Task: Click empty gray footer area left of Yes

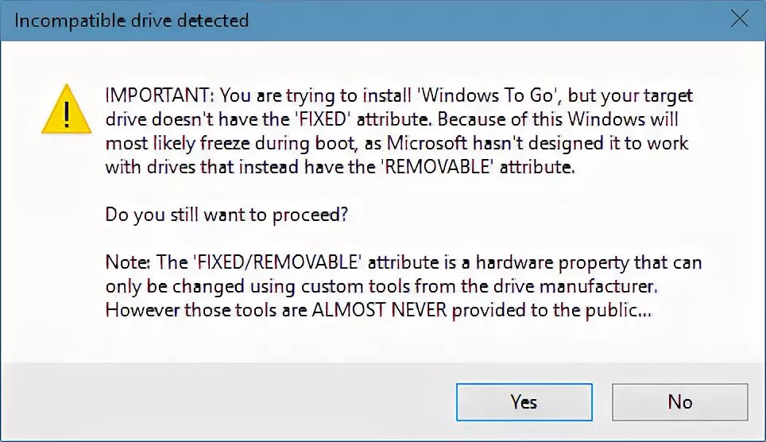Action: [x=238, y=401]
